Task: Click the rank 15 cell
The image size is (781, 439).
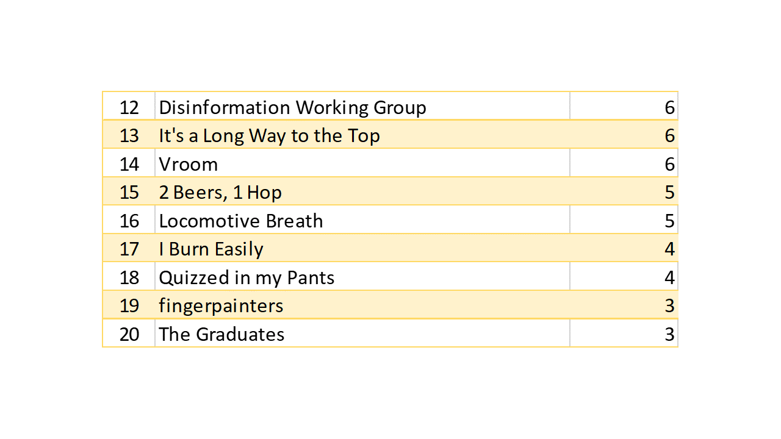Action: [129, 192]
